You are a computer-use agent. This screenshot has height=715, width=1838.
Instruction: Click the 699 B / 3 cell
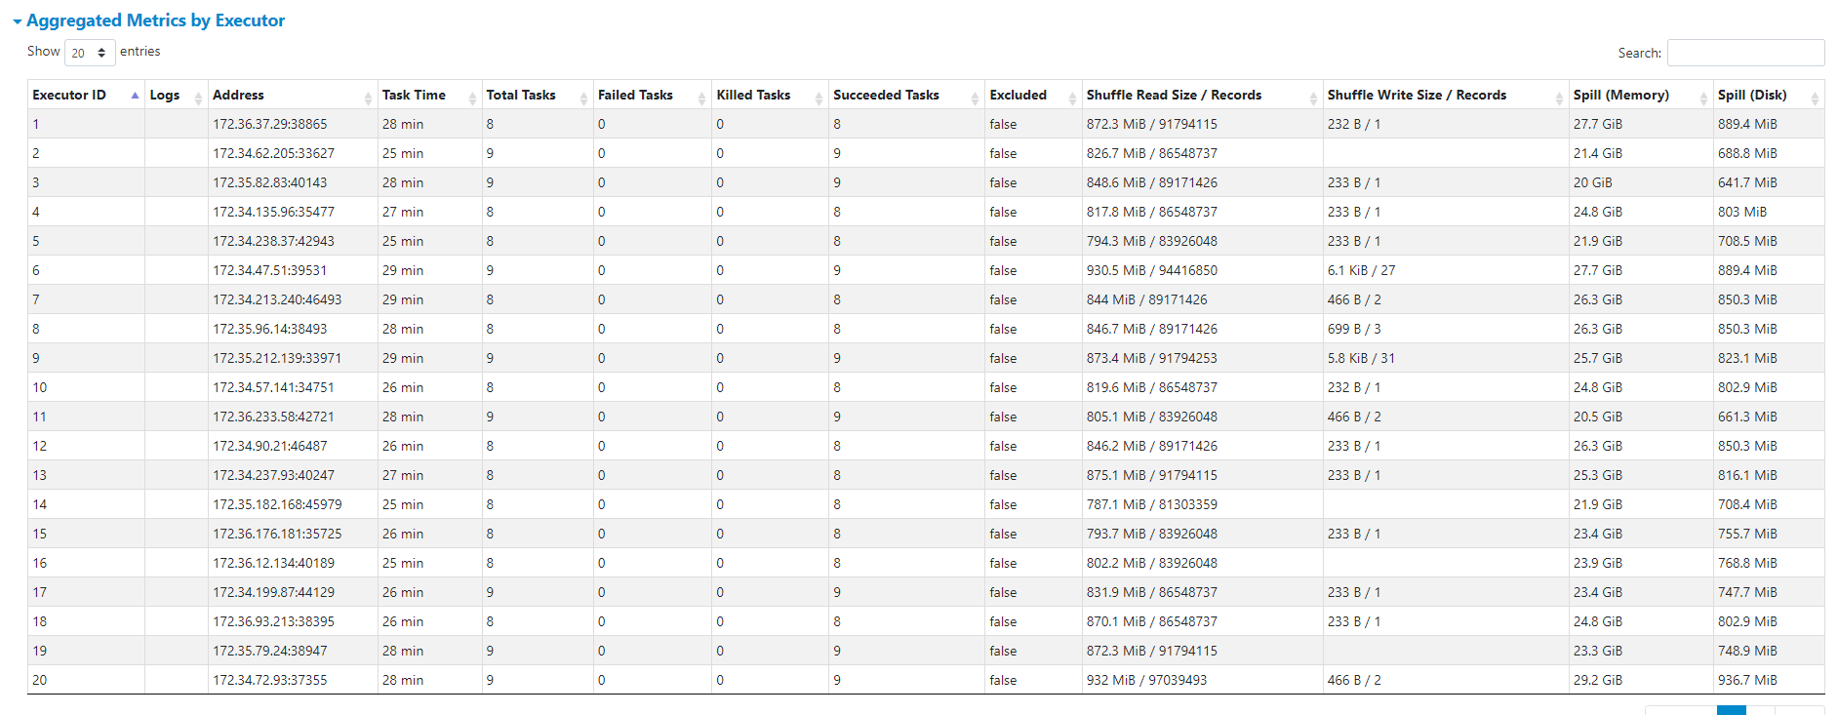coord(1354,329)
